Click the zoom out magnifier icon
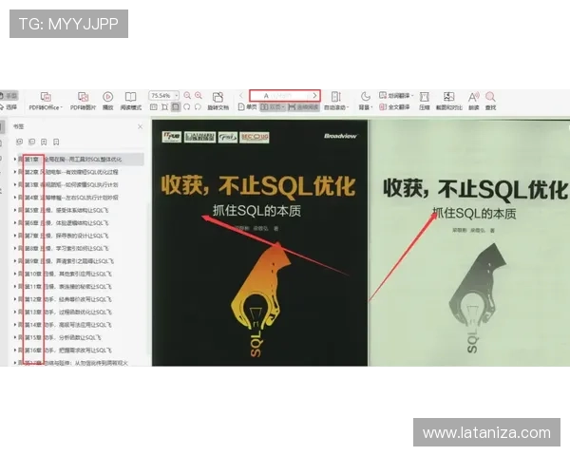The image size is (570, 456). coord(187,95)
